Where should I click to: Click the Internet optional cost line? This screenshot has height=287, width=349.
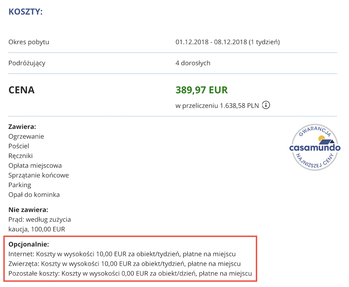coord(125,254)
